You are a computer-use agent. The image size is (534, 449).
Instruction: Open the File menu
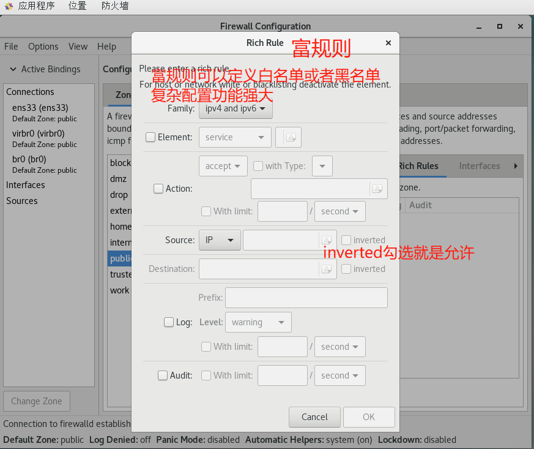[x=11, y=47]
